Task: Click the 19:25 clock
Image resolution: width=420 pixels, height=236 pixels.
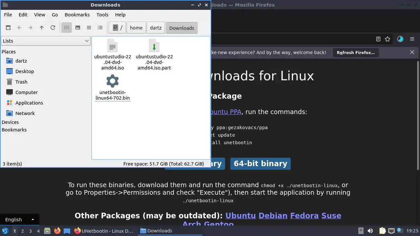Action: [412, 231]
